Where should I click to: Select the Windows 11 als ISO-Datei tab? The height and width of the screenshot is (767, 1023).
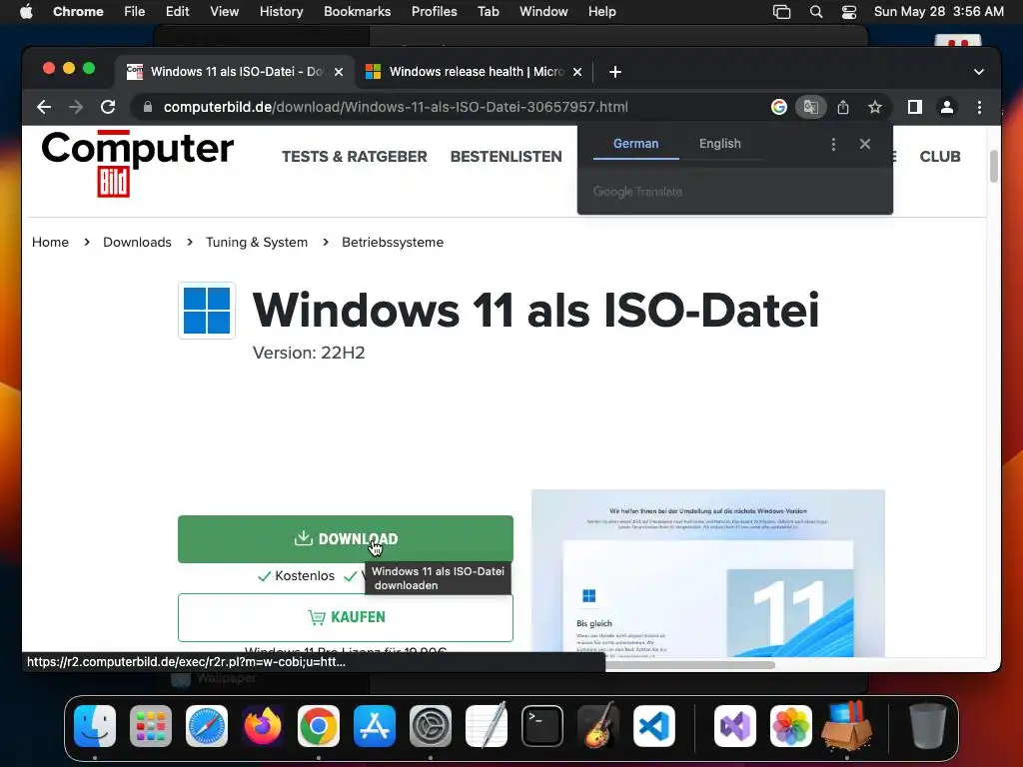tap(235, 72)
